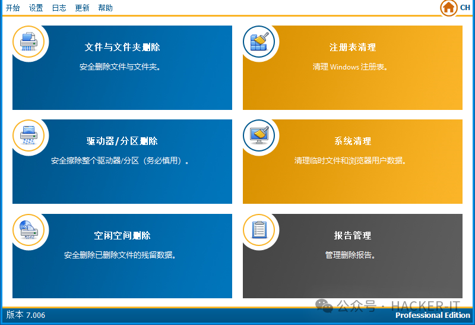This screenshot has height=325, width=475.
Task: Click the 版本 7.006 status text
Action: 26,315
